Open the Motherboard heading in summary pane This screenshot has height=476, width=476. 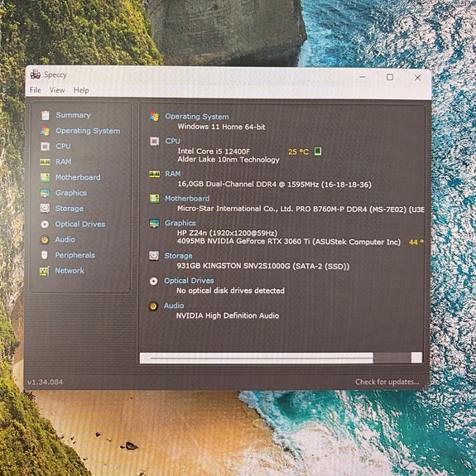tap(187, 199)
